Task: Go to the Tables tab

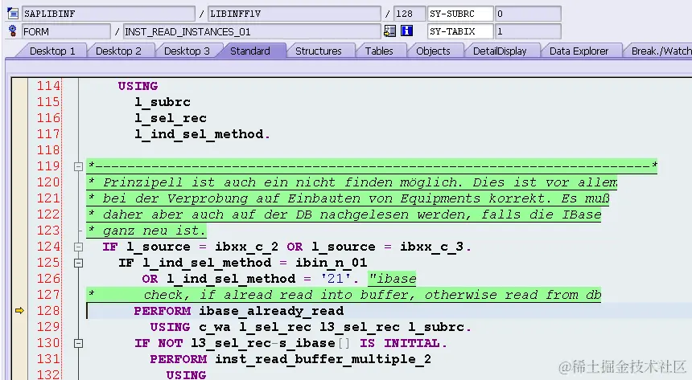Action: click(x=379, y=51)
